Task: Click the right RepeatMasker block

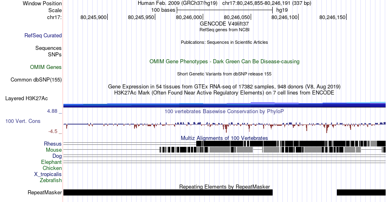Action: pyautogui.click(x=361, y=192)
